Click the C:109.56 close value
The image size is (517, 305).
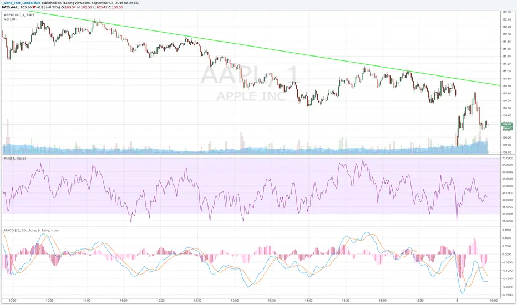116,7
